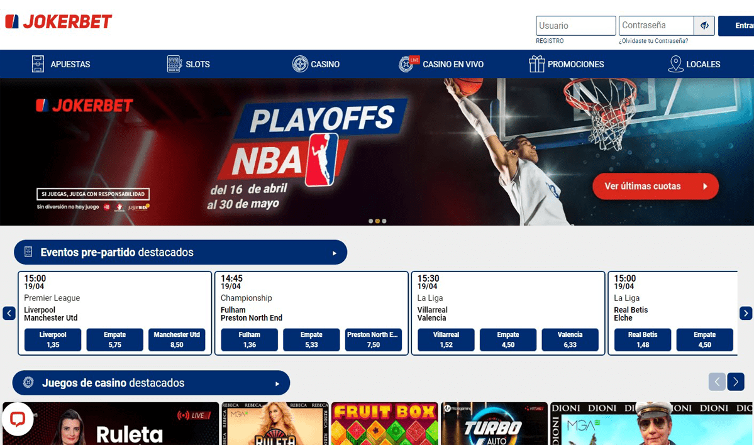The width and height of the screenshot is (754, 445).
Task: Select the third banner slide dot
Action: tap(384, 221)
